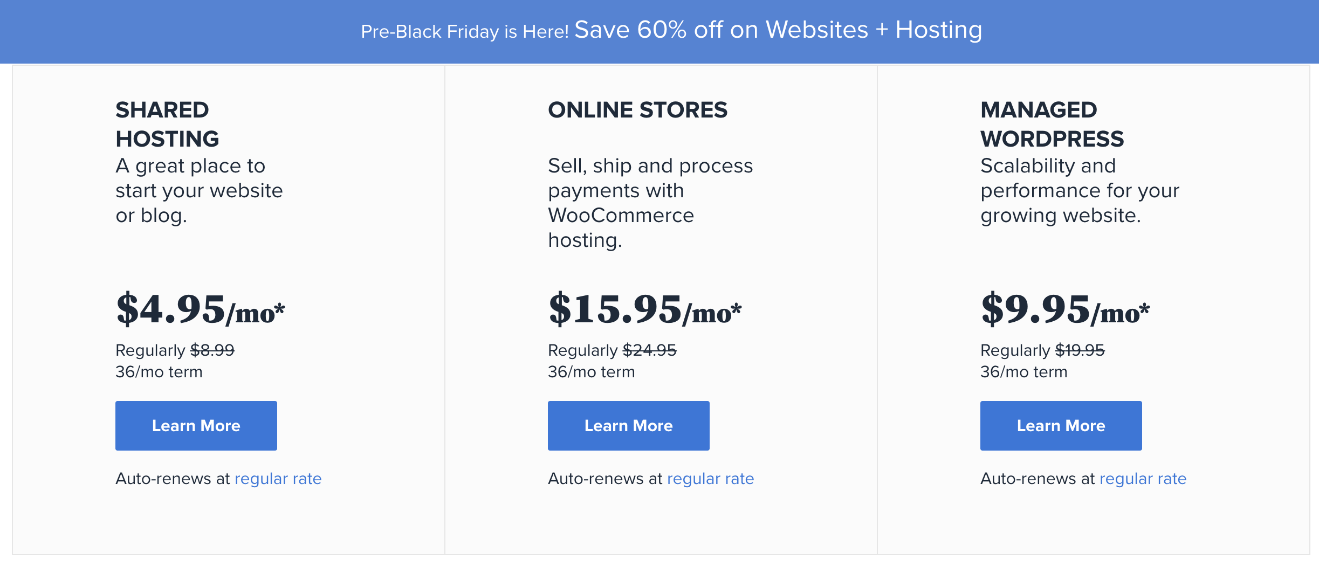The width and height of the screenshot is (1319, 567).
Task: Select the SHARED HOSTING heading
Action: click(x=167, y=124)
